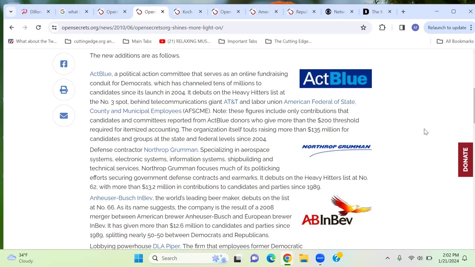This screenshot has height=267, width=475.
Task: Click Relaunch to update button
Action: (447, 27)
